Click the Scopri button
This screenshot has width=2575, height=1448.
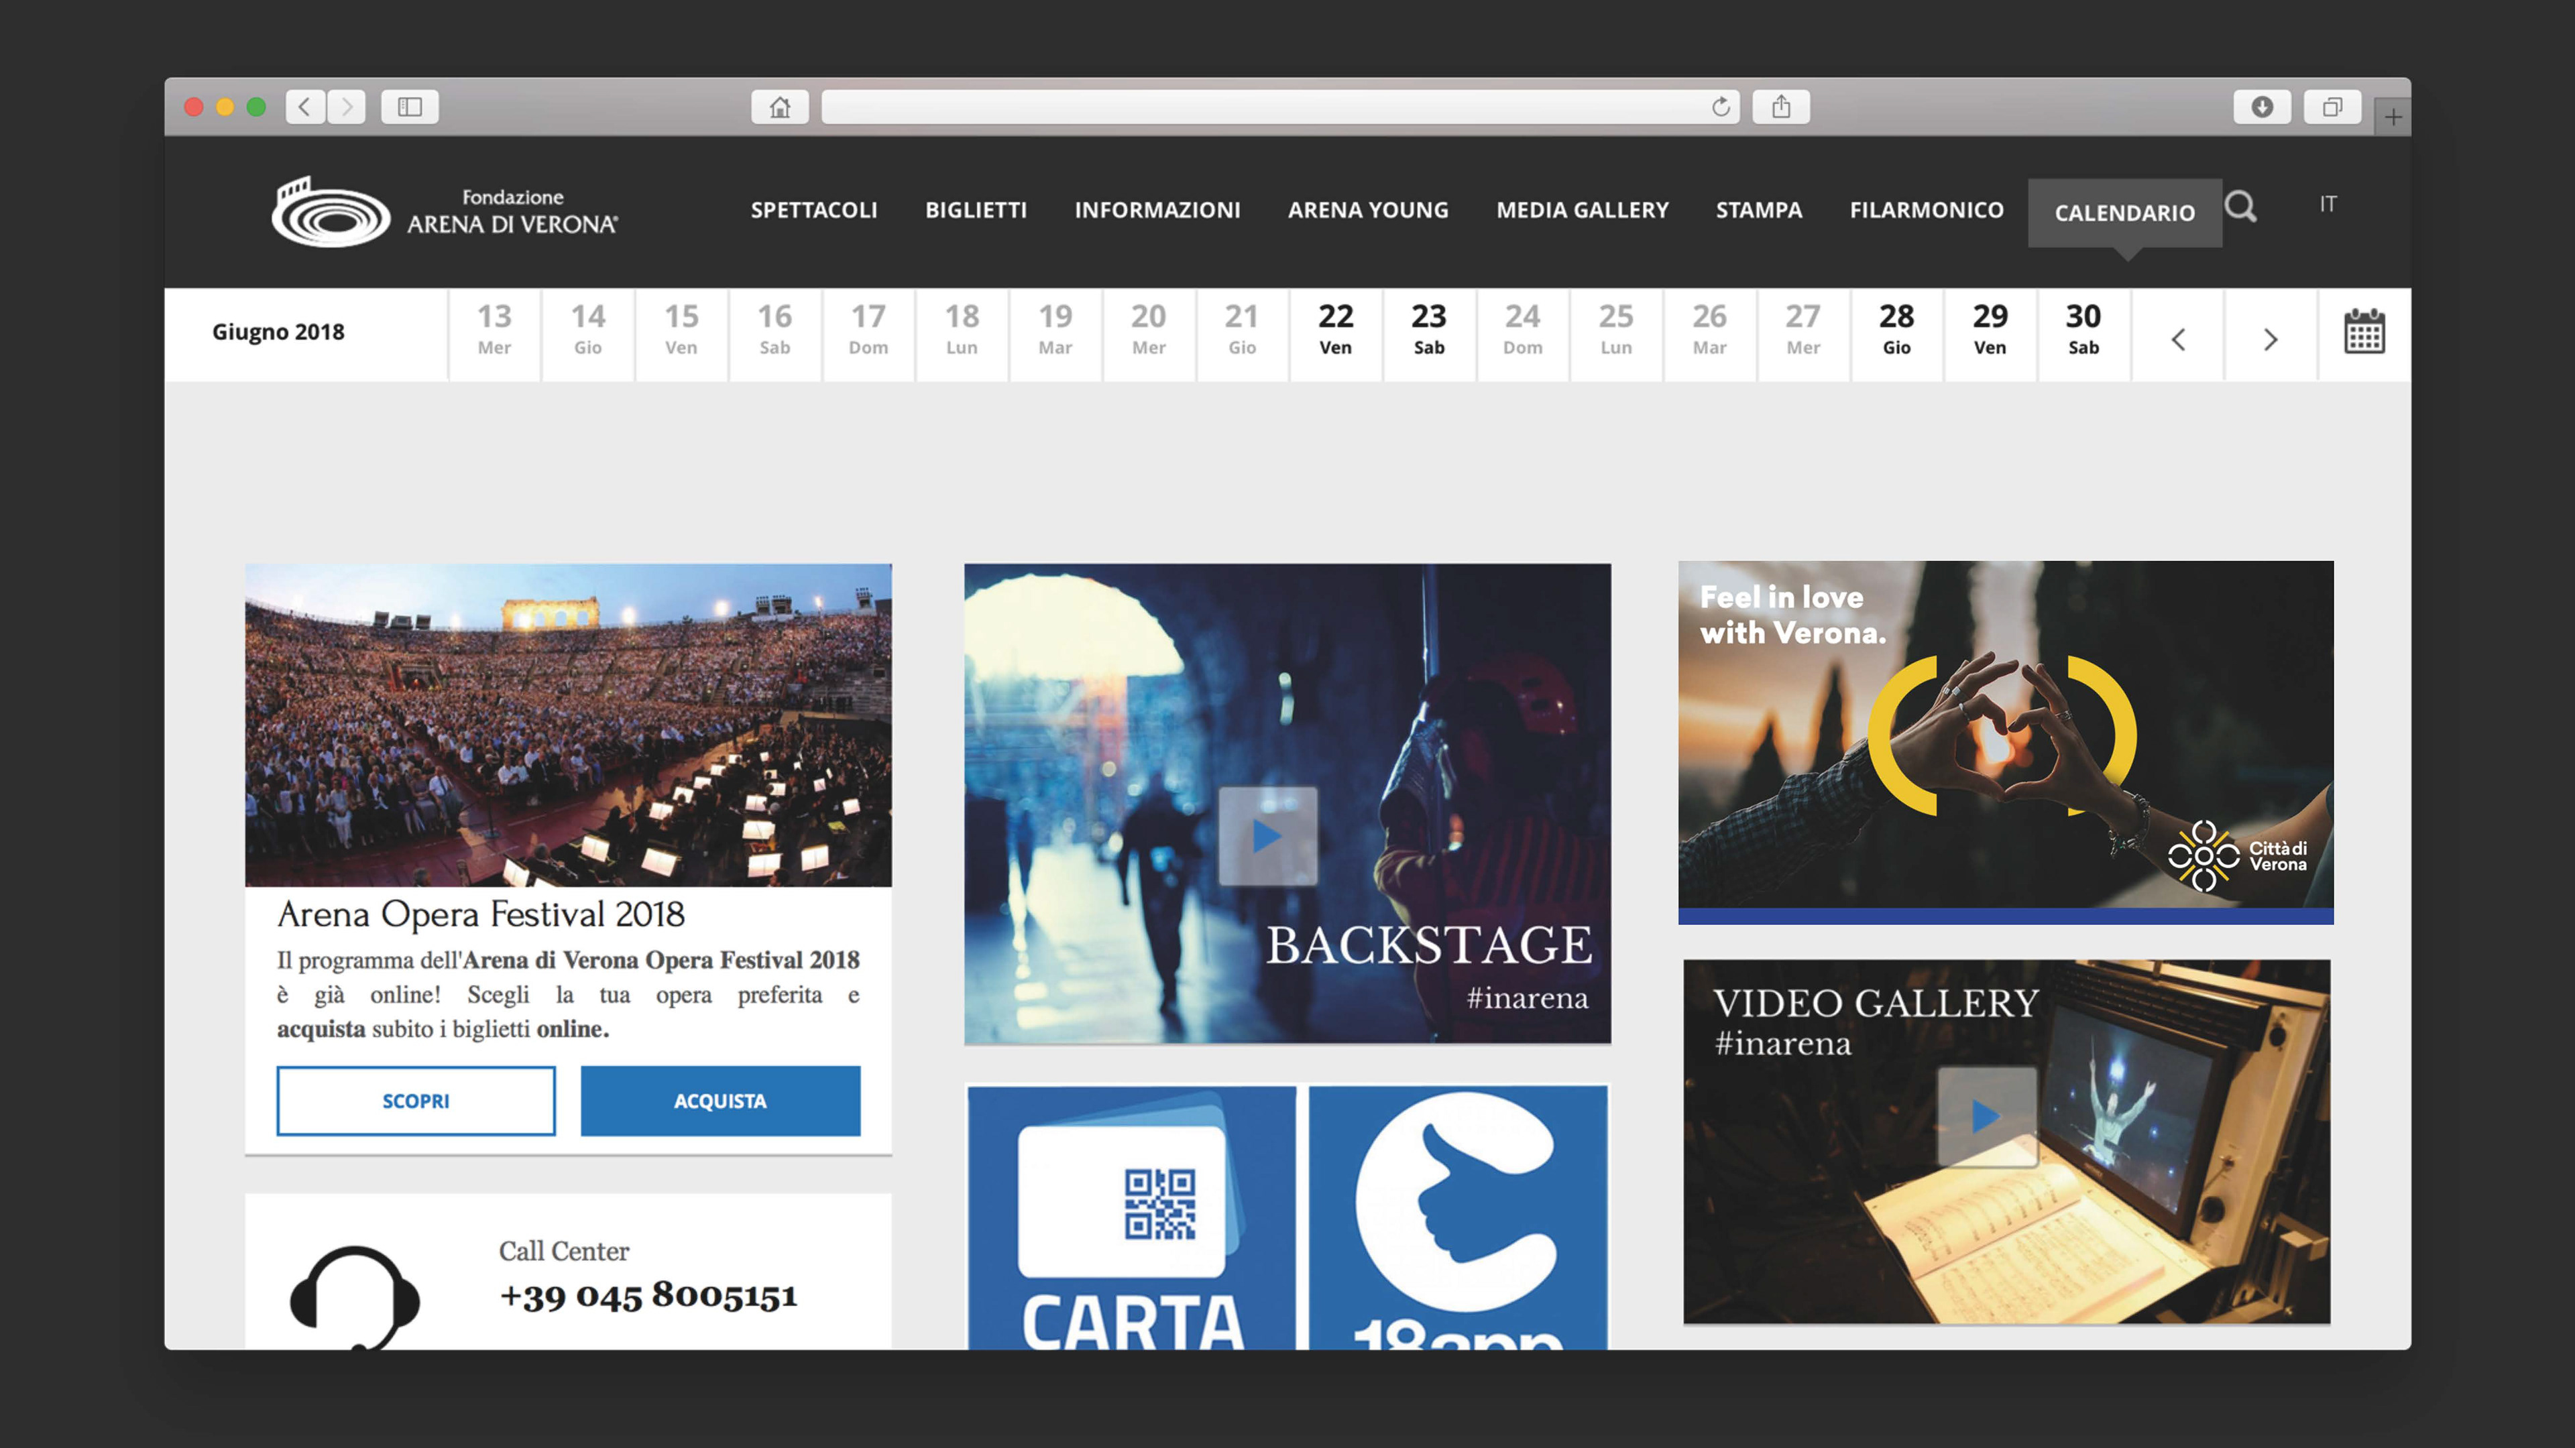[416, 1100]
